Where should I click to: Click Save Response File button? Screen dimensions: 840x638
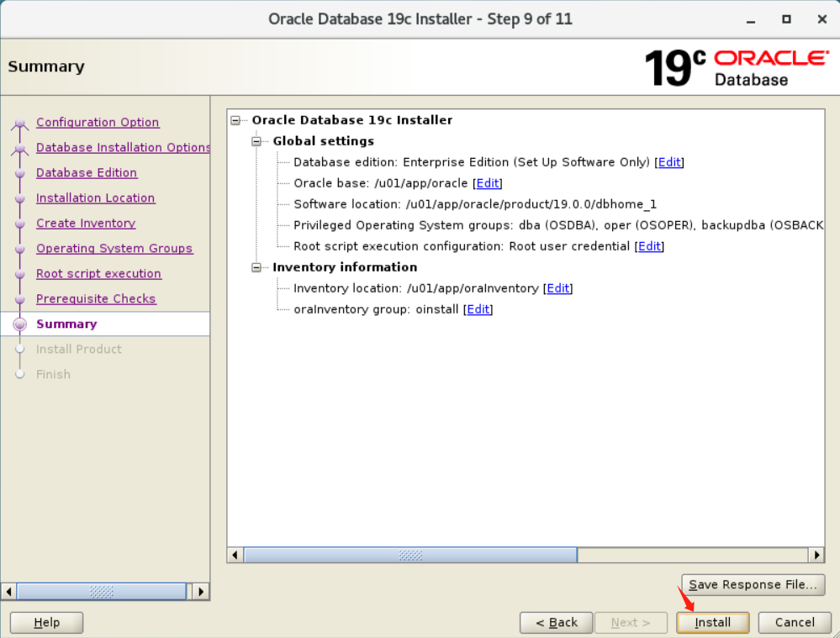pos(753,584)
